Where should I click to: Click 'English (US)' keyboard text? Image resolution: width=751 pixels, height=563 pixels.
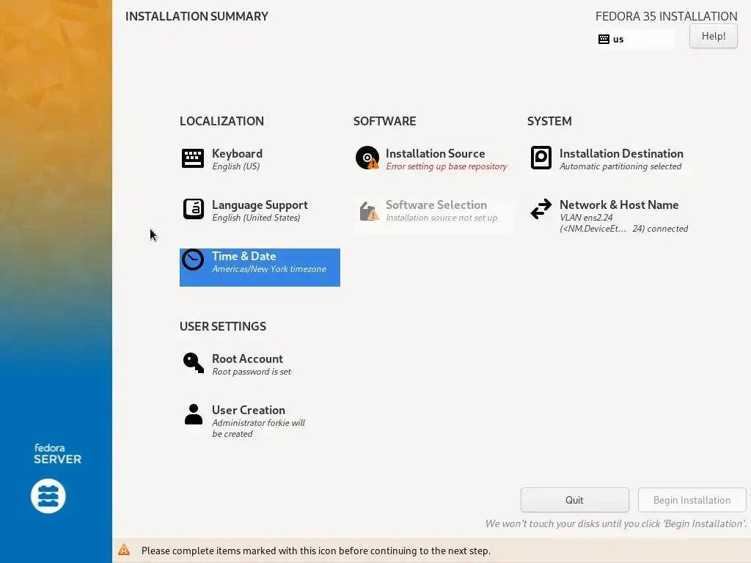236,166
